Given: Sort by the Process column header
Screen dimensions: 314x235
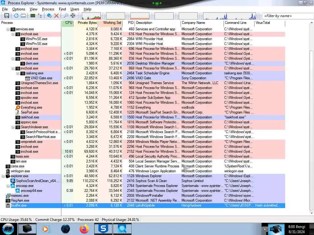Looking at the screenshot, I should click(x=31, y=23).
